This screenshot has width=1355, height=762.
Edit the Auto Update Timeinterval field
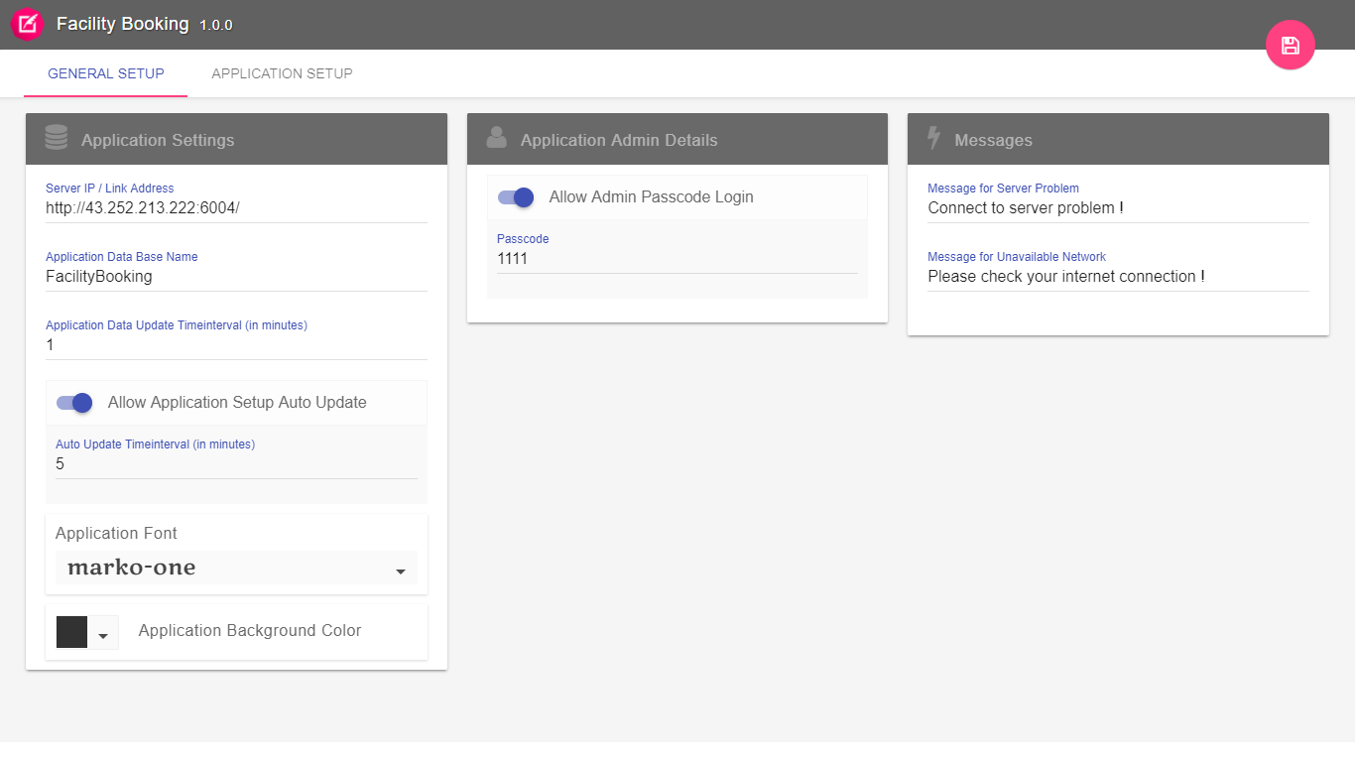(x=236, y=463)
